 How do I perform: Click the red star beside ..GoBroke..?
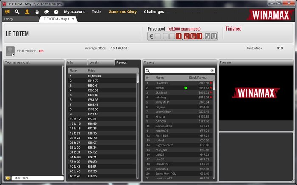tap(210, 83)
